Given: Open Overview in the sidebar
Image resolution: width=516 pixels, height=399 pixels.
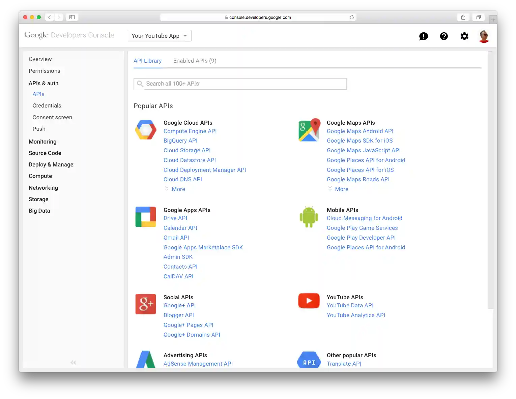Looking at the screenshot, I should coord(40,59).
